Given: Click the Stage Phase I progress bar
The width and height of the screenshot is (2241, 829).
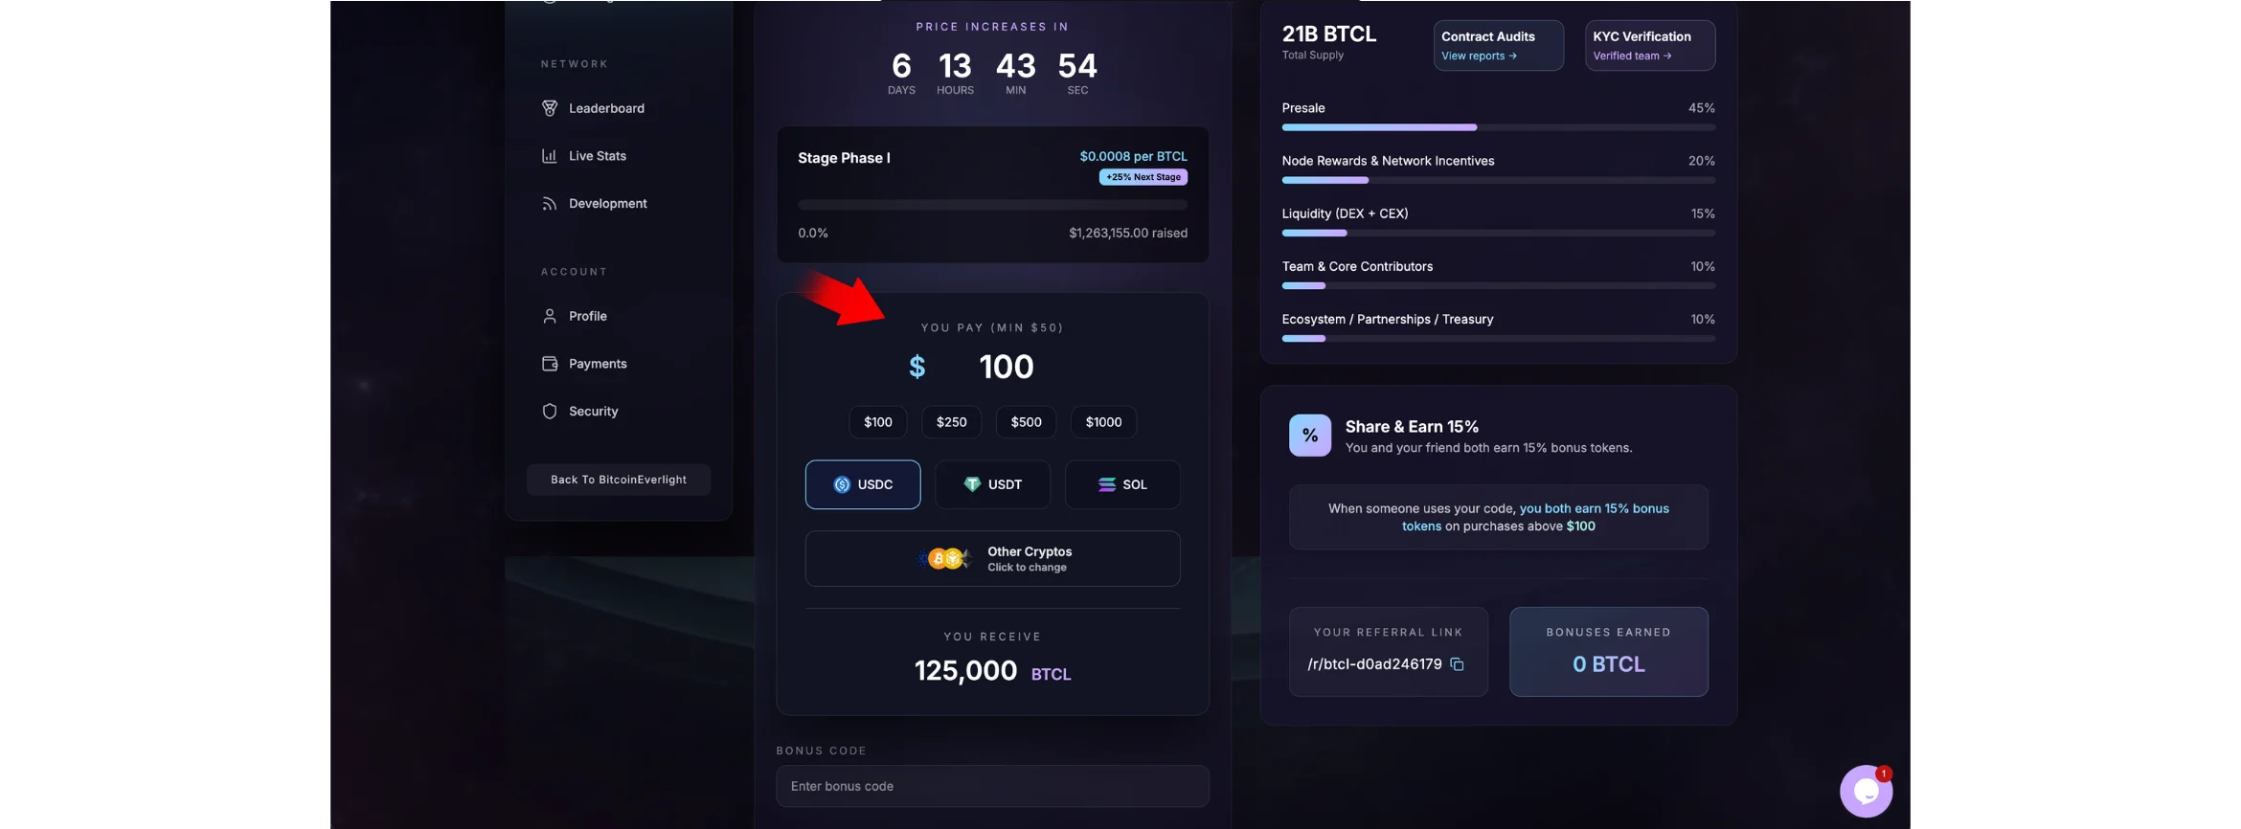Looking at the screenshot, I should (x=992, y=205).
